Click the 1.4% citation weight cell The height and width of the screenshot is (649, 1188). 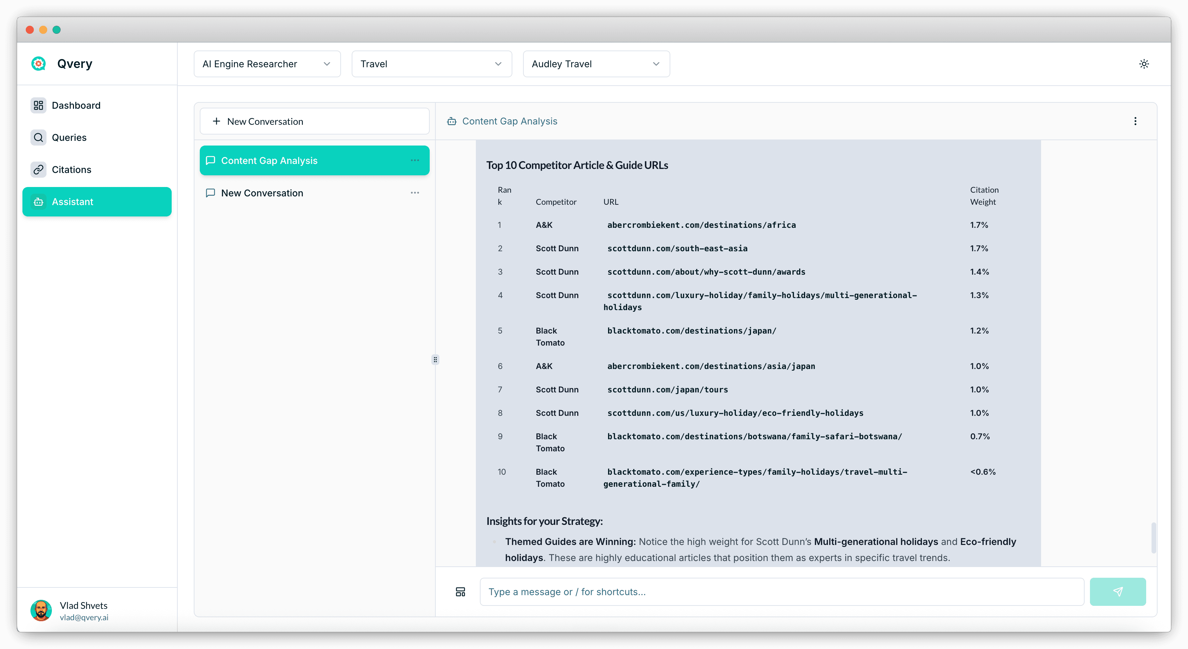979,272
